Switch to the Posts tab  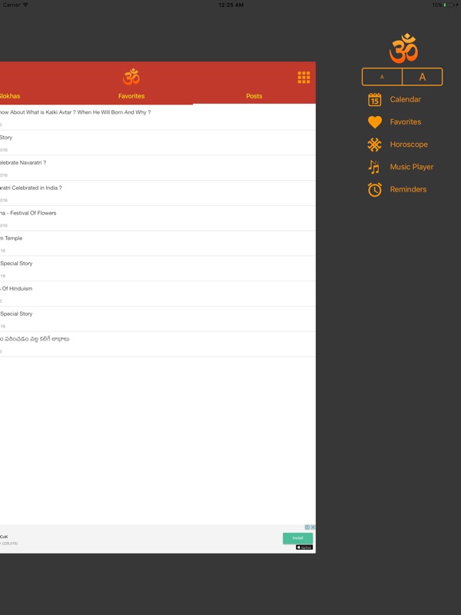pyautogui.click(x=254, y=96)
